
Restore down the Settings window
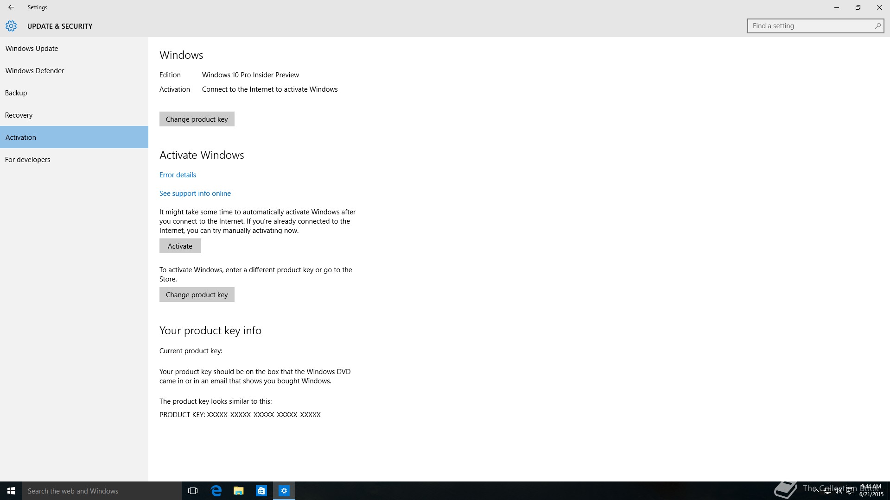tap(858, 7)
